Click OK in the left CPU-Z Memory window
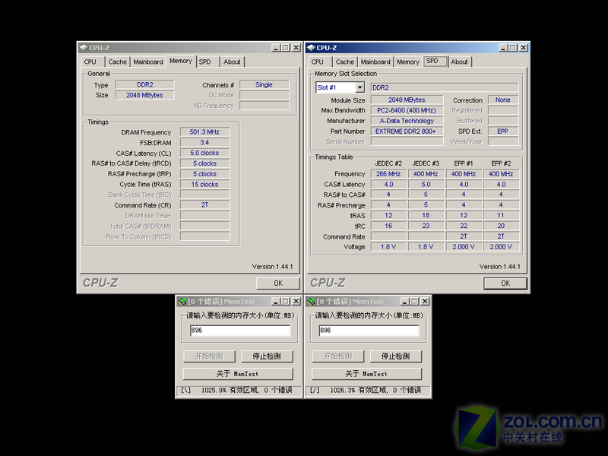 pyautogui.click(x=278, y=283)
